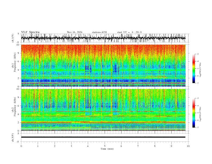The width and height of the screenshot is (212, 164).
Task: Click the ch.2 'Frequency (kHz)' axis label
Action: point(15,106)
